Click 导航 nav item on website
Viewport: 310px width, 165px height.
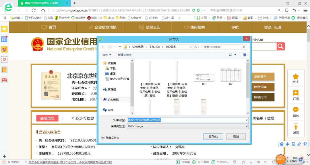[x=235, y=27]
